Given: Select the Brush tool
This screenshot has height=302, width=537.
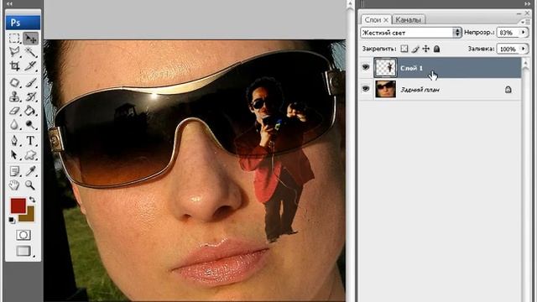Looking at the screenshot, I should click(x=30, y=82).
